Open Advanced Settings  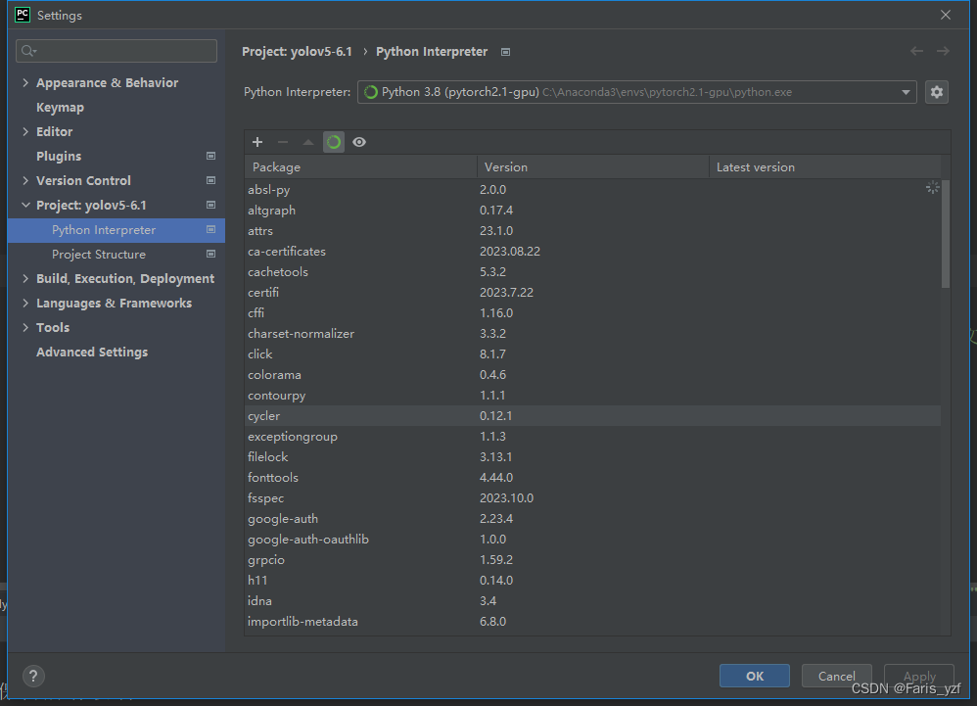pyautogui.click(x=92, y=353)
